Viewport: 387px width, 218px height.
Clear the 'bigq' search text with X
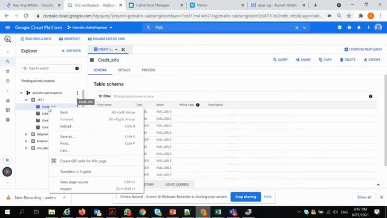pos(297,28)
